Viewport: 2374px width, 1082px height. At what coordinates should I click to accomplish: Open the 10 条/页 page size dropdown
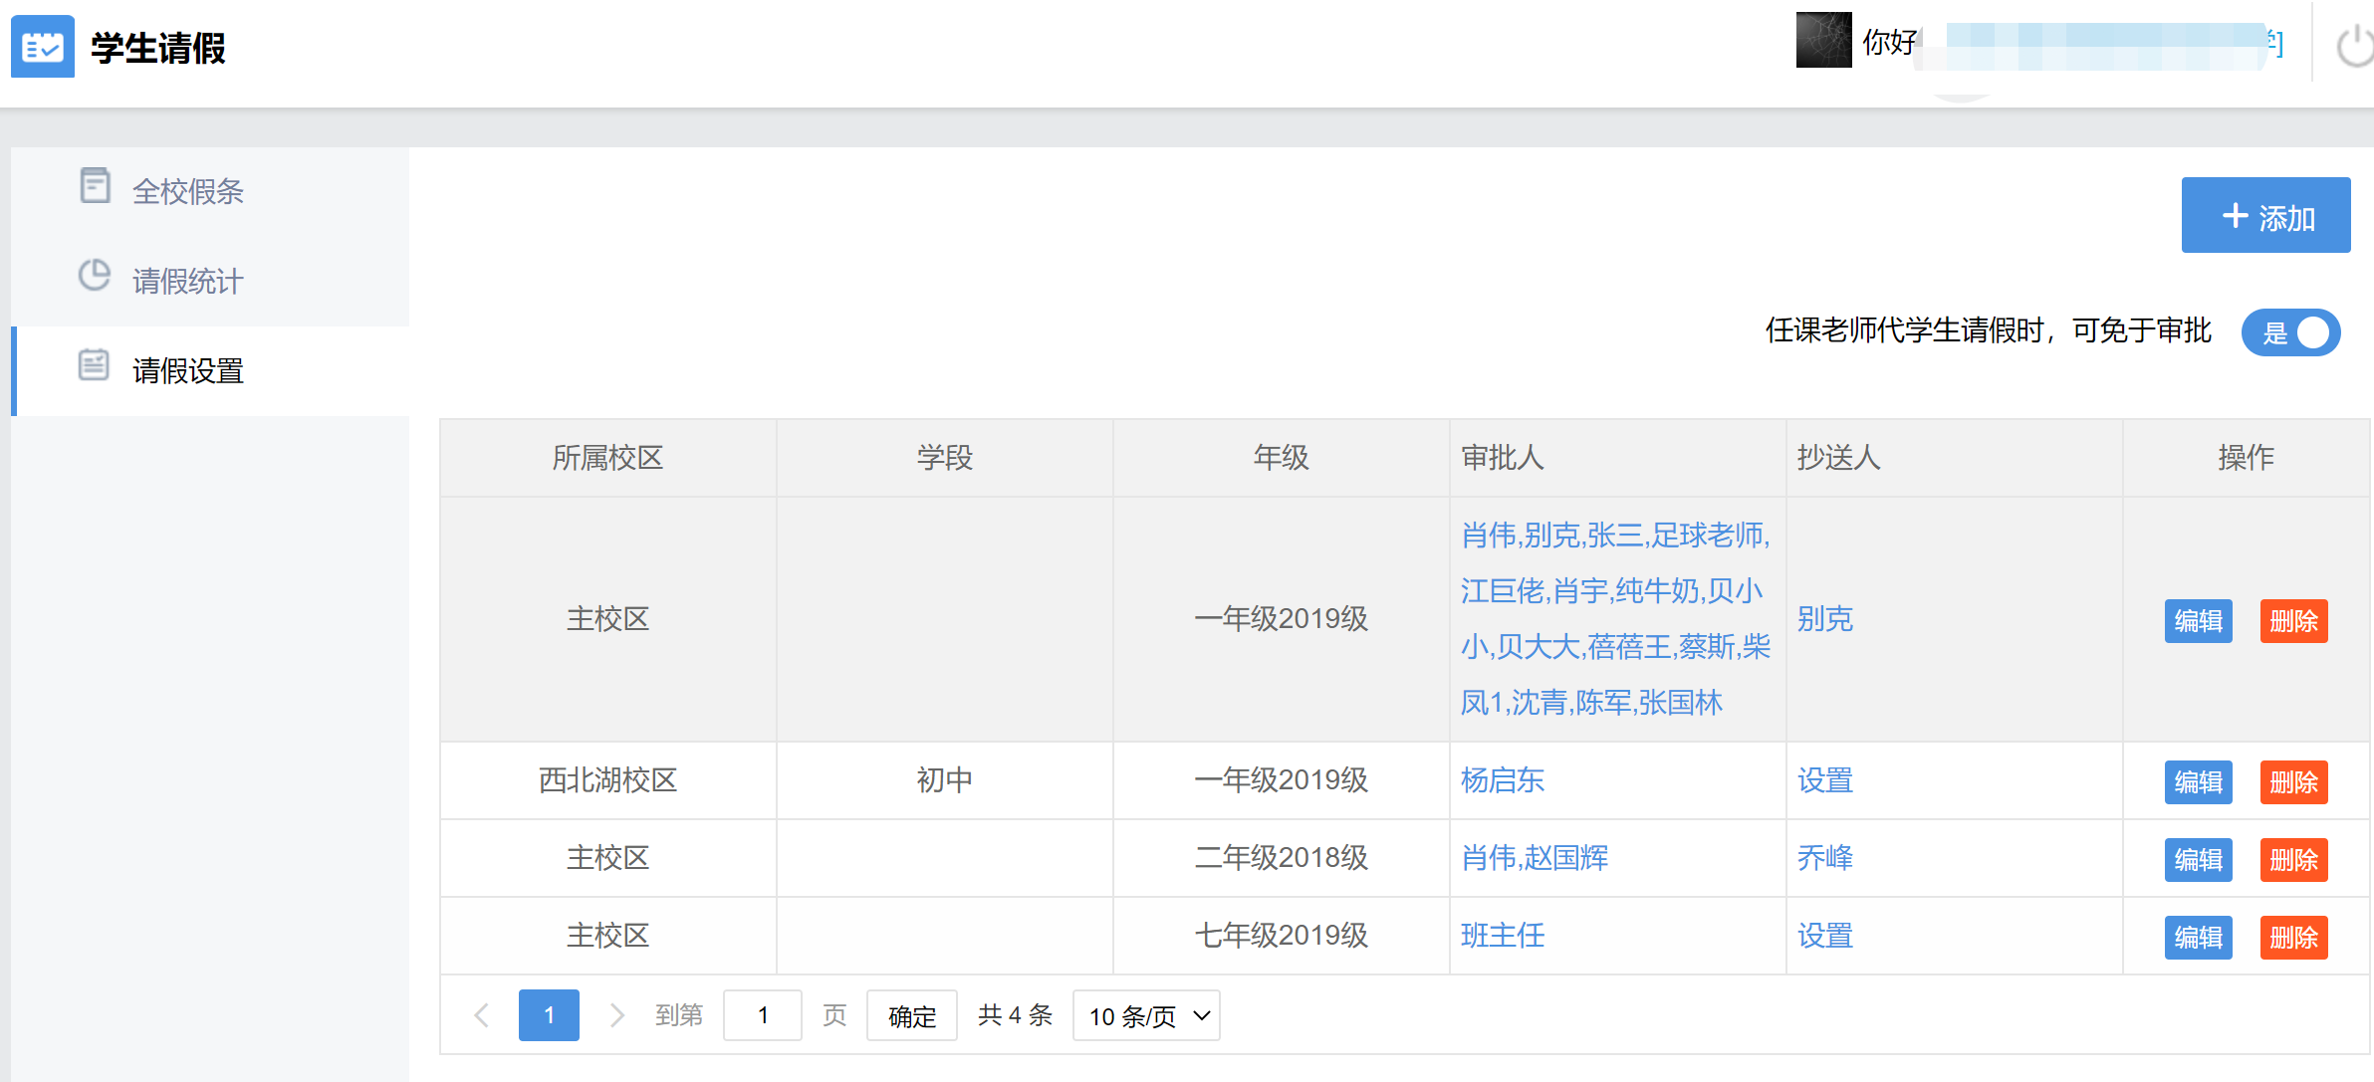(x=1146, y=1015)
